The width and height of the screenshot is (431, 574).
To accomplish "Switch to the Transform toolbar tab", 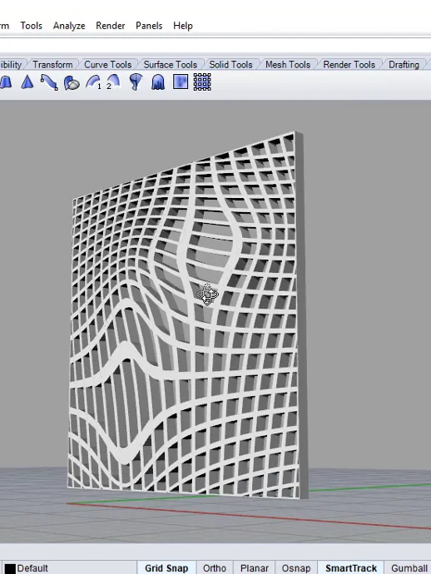I will [x=52, y=64].
